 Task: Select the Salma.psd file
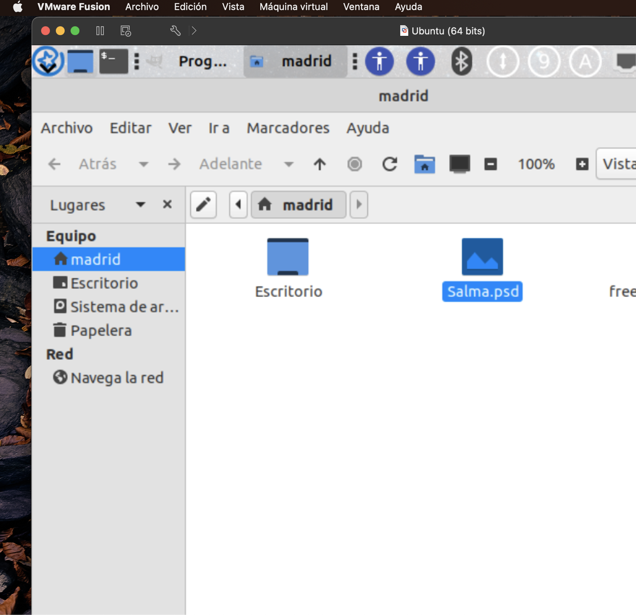pos(482,269)
